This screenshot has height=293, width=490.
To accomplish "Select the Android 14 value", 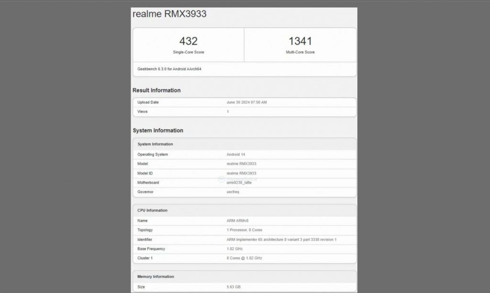I will coord(235,155).
